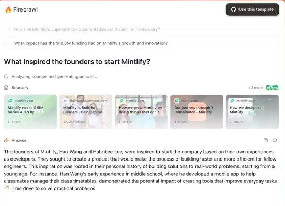Click the Firecrawl brand name text
285x206 pixels.
tap(25, 9)
